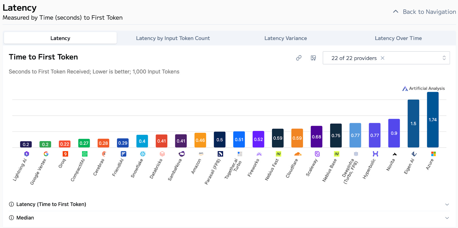
Task: Switch to Latency by Input Token Count tab
Action: [173, 38]
